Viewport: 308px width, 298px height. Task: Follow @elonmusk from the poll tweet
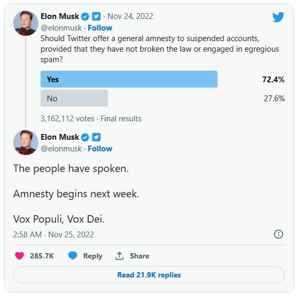click(100, 28)
